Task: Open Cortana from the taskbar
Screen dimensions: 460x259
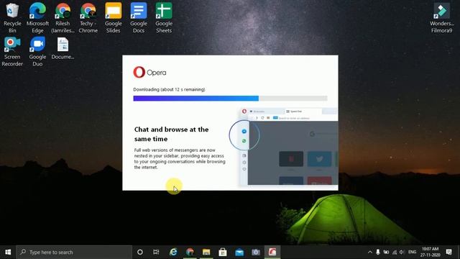Action: (x=140, y=252)
